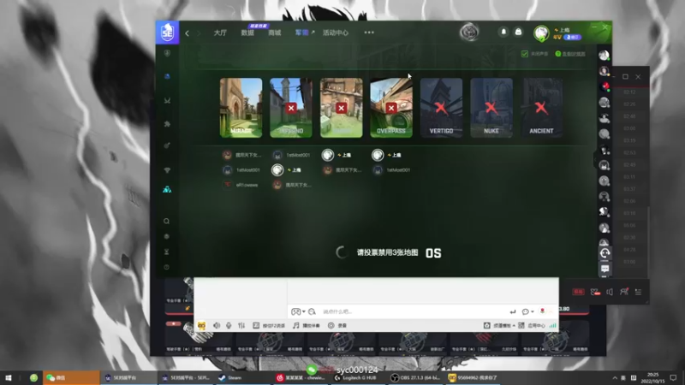Open the speech bubble dropdown in chat bar
This screenshot has width=685, height=385.
point(527,311)
